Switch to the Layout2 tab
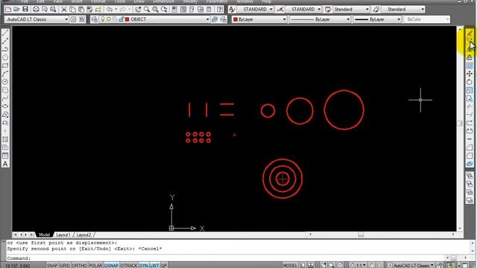This screenshot has height=268, width=477. point(83,235)
